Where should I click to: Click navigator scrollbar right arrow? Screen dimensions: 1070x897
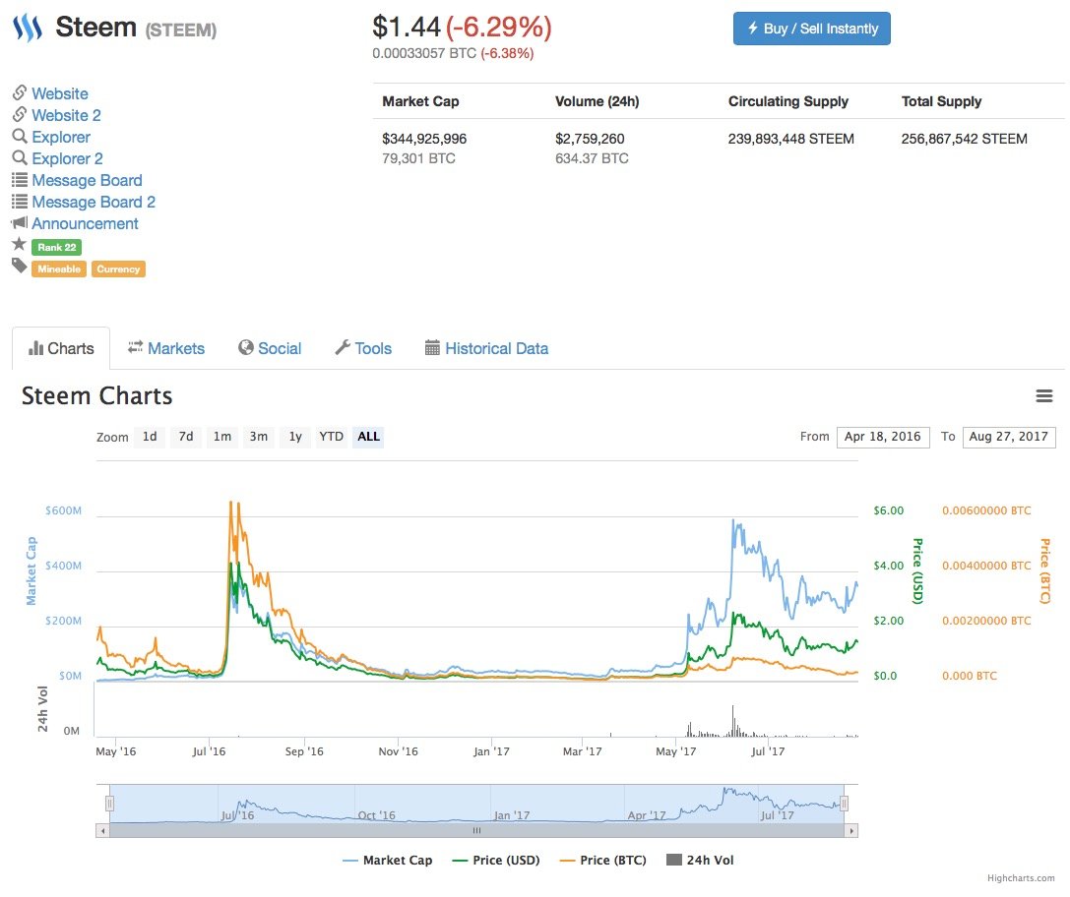850,831
